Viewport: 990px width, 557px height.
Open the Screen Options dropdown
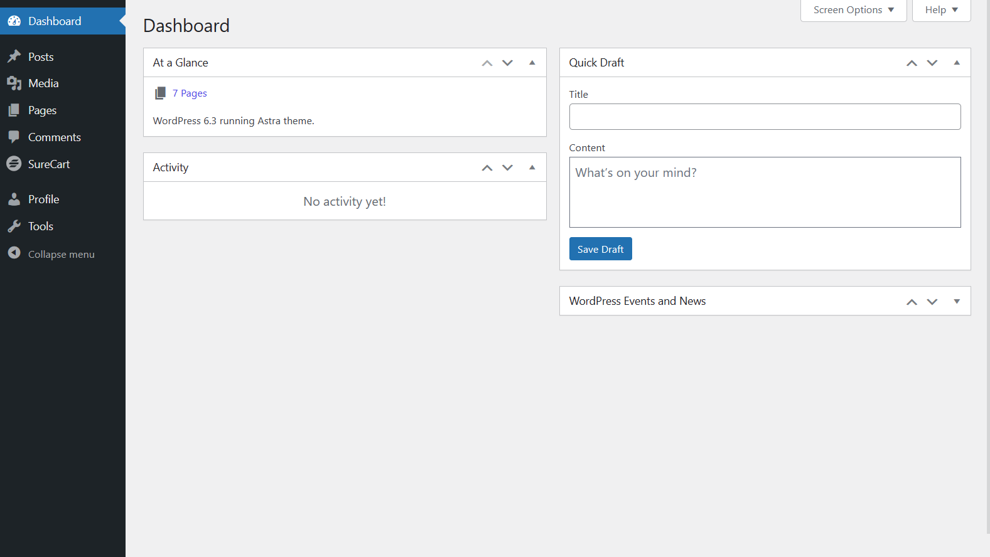[853, 10]
